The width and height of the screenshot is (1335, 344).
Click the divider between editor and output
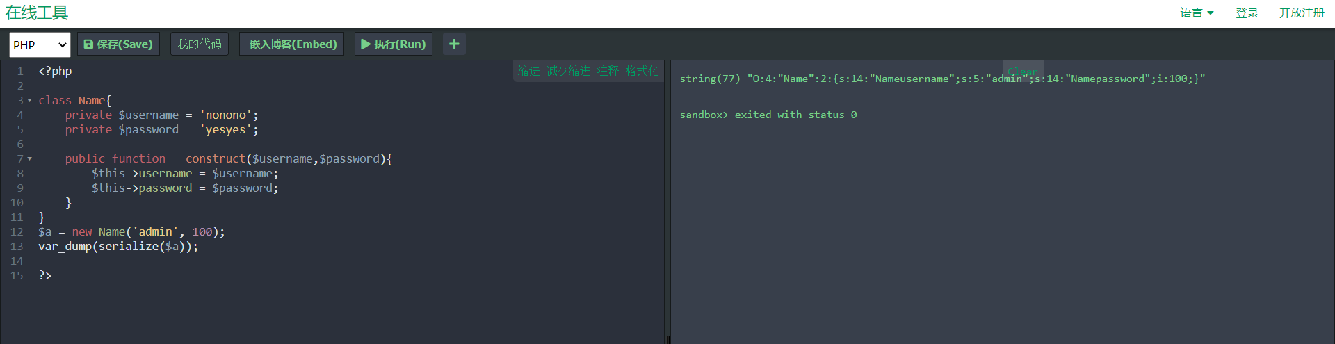pyautogui.click(x=667, y=202)
